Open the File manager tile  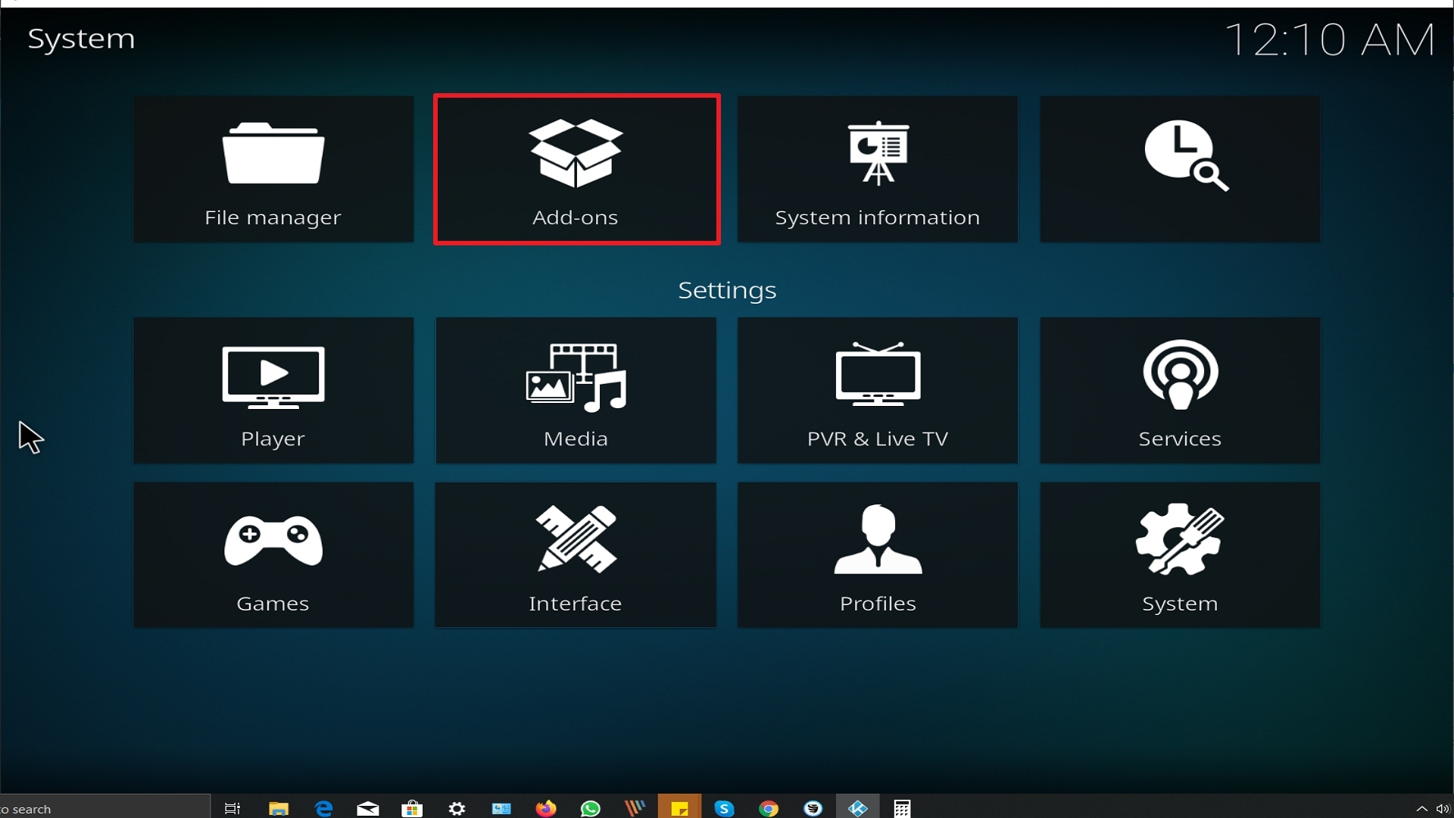click(x=273, y=169)
